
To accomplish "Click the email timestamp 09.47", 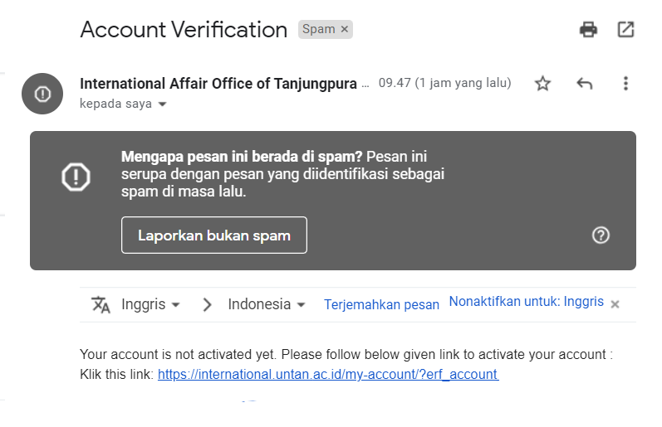I will click(444, 84).
